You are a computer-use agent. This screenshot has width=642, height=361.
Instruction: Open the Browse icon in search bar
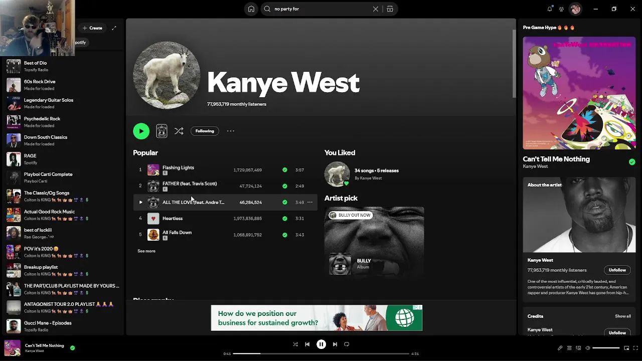tap(390, 9)
